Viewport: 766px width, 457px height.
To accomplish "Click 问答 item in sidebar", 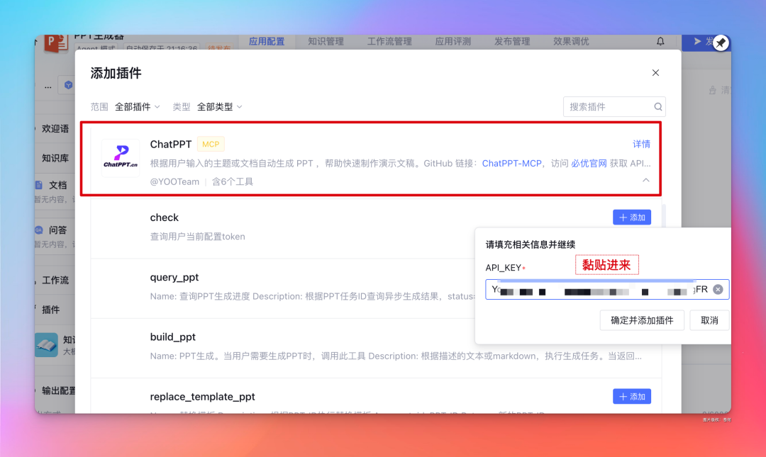I will 57,230.
